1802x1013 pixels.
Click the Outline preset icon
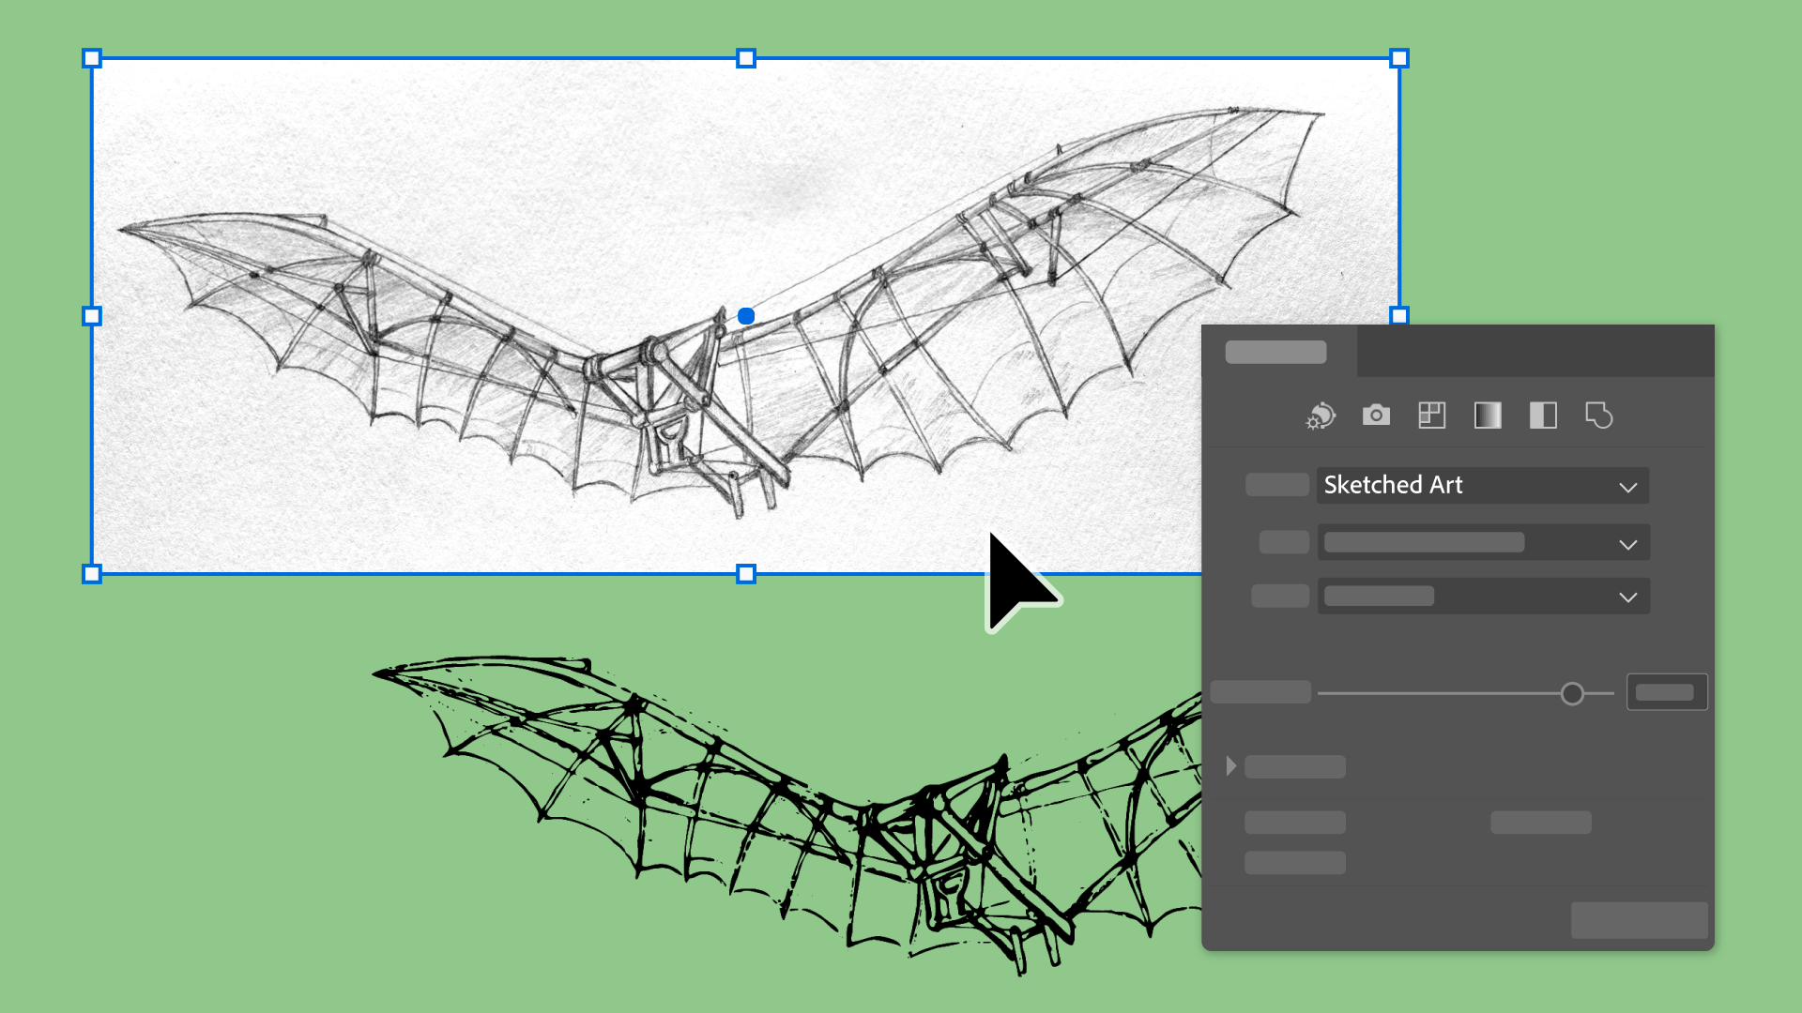click(1598, 416)
